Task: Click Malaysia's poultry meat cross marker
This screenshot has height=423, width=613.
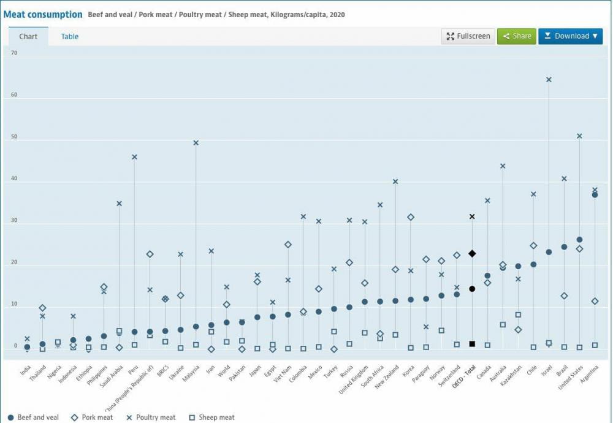Action: click(196, 143)
